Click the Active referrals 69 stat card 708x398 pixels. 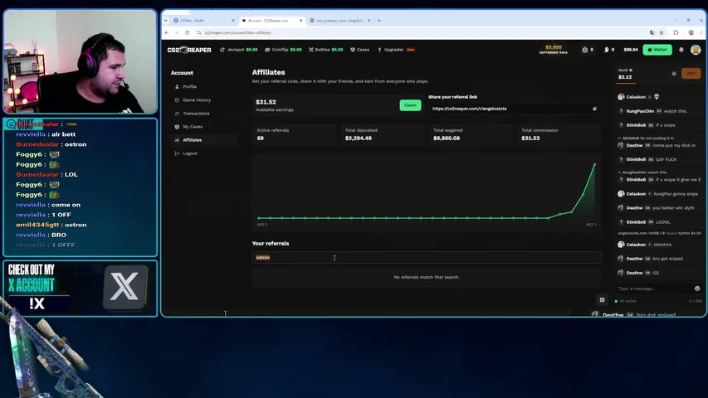point(294,134)
